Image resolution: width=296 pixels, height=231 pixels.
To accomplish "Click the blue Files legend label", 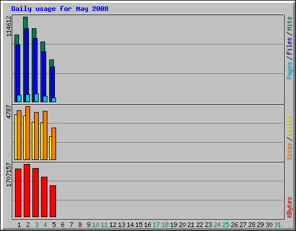I will (x=290, y=46).
